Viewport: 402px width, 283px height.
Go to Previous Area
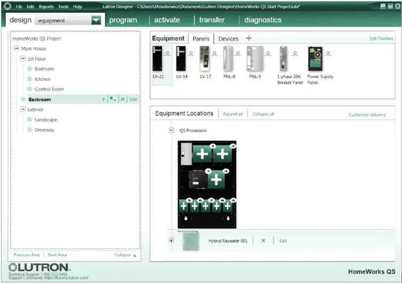[27, 255]
